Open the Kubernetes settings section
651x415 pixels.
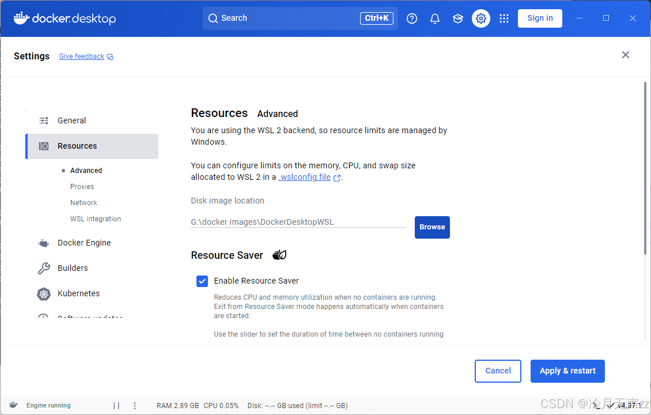92,294
